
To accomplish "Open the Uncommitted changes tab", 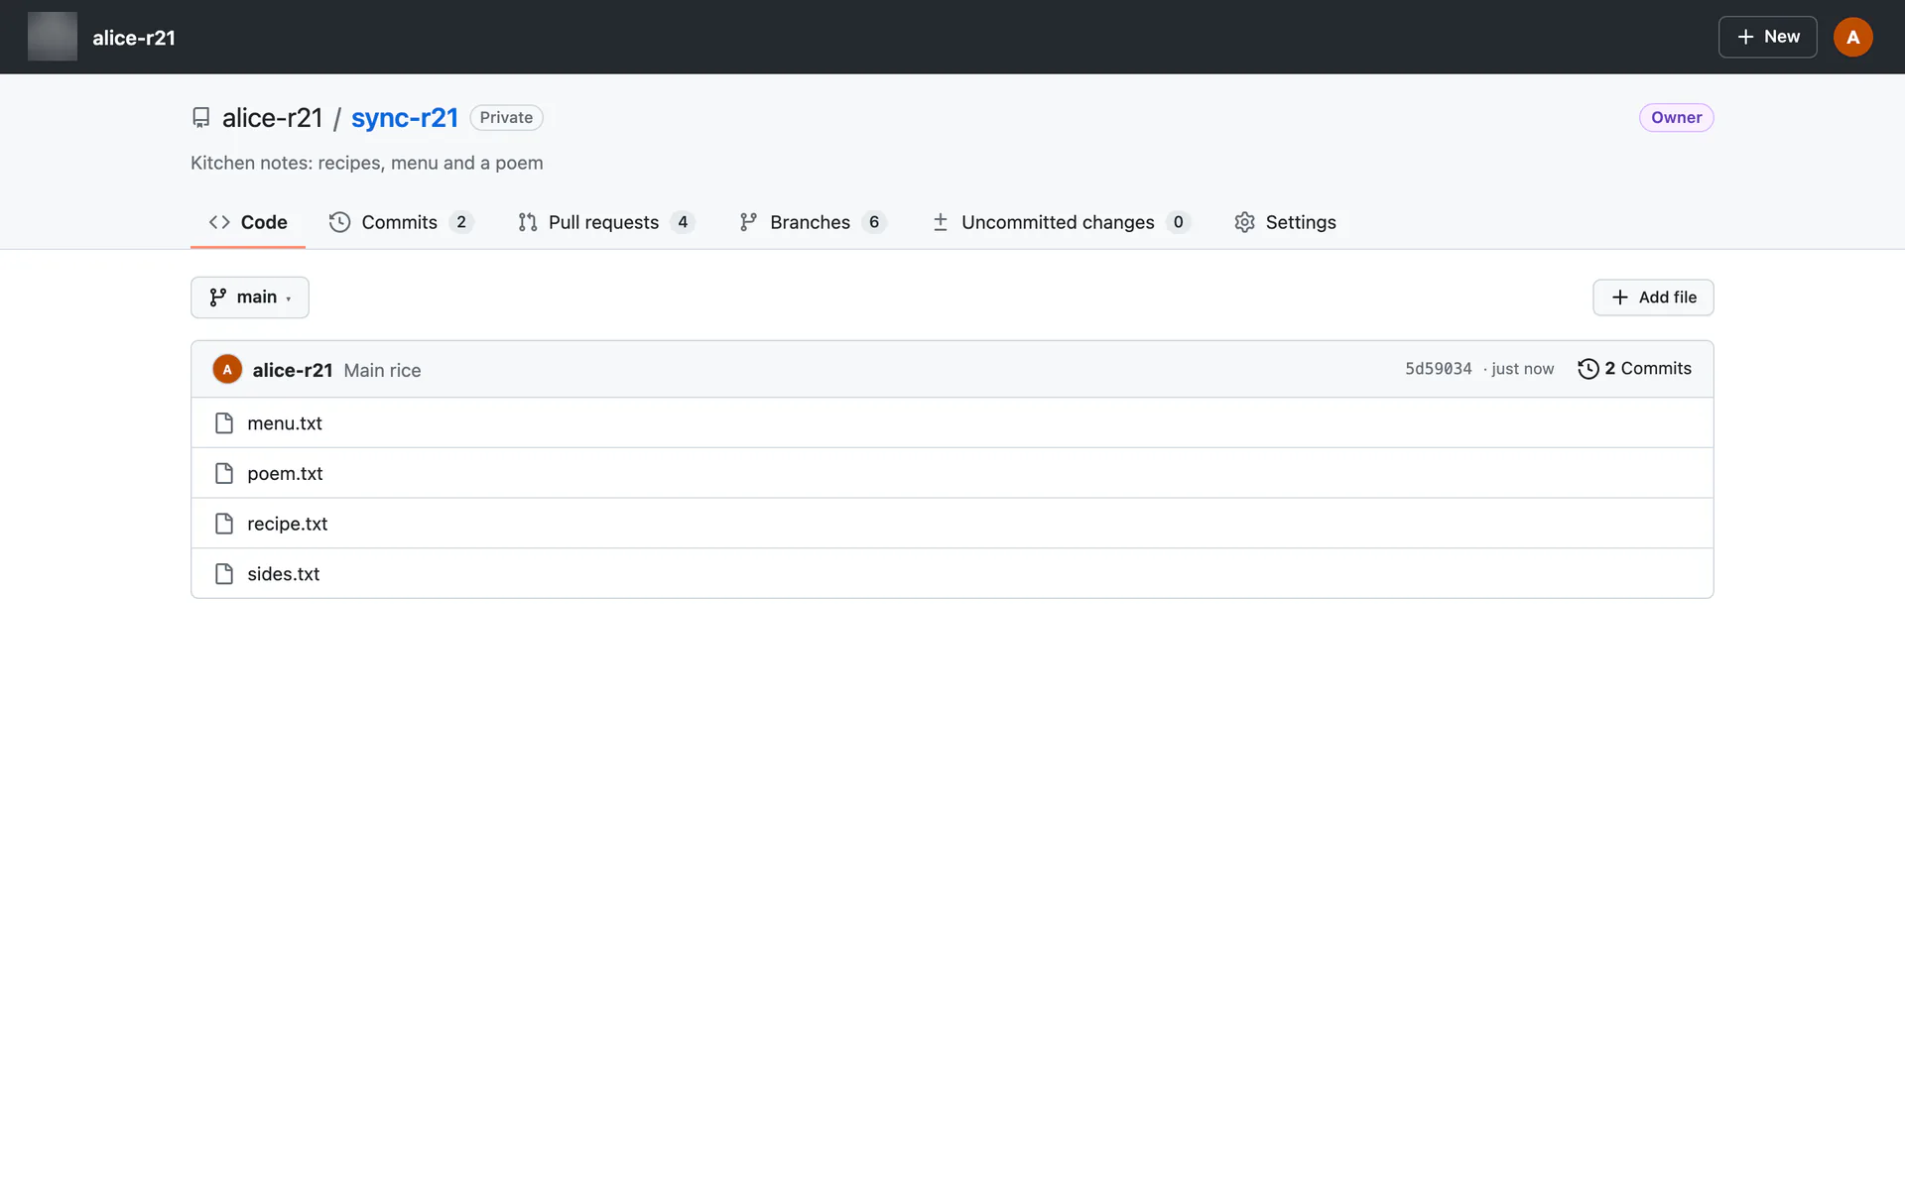I will (x=1060, y=222).
